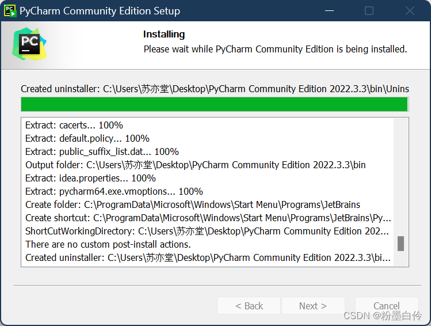
Task: Click the green installation progress bar
Action: 215,104
